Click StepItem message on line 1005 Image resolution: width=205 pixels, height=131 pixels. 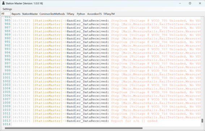coord(155,92)
